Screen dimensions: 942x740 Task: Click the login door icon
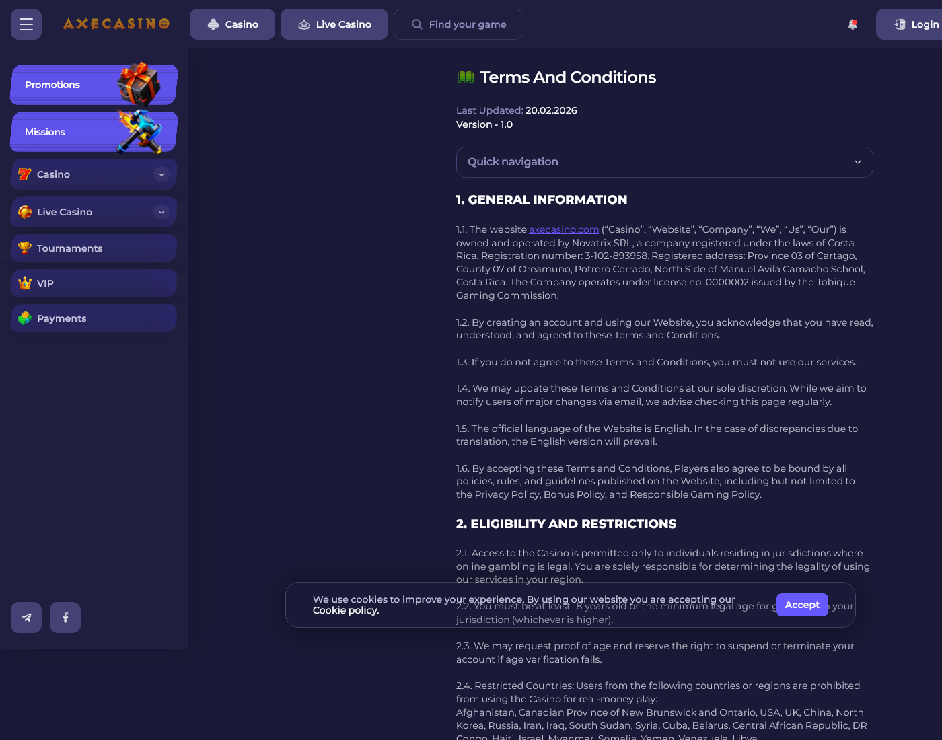pyautogui.click(x=900, y=24)
